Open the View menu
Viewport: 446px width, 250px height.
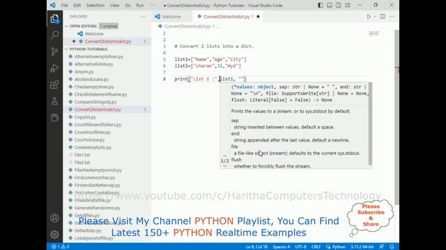114,6
